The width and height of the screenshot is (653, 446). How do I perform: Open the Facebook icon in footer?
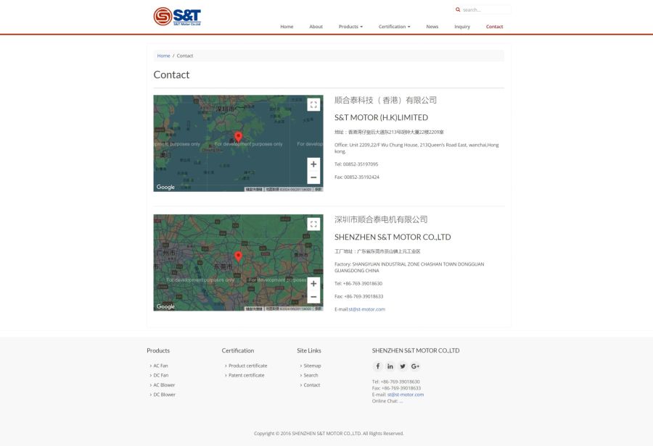point(377,366)
